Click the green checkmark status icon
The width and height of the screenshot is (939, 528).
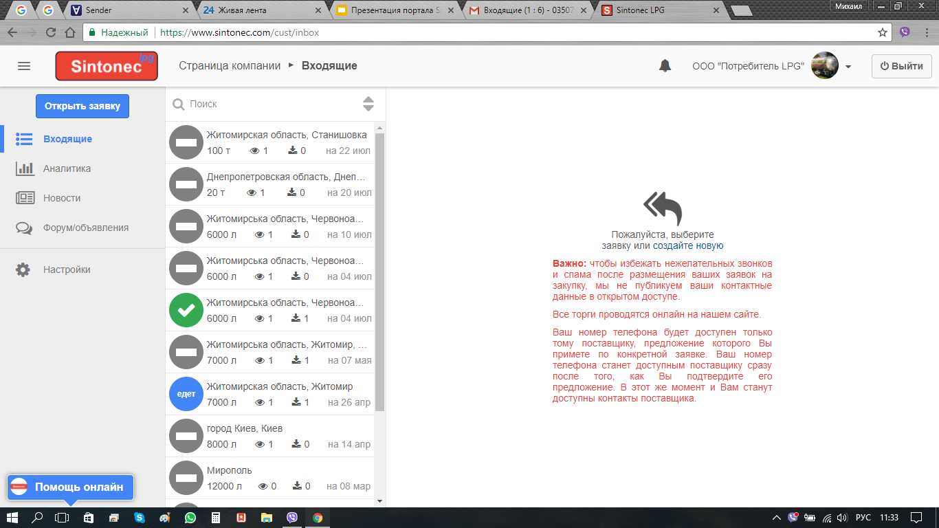186,311
